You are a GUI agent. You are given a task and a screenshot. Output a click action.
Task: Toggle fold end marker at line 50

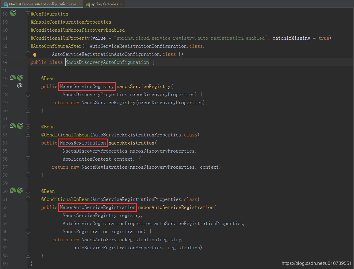28,110
